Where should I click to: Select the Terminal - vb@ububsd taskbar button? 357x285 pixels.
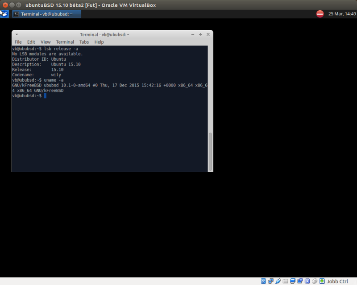(47, 14)
